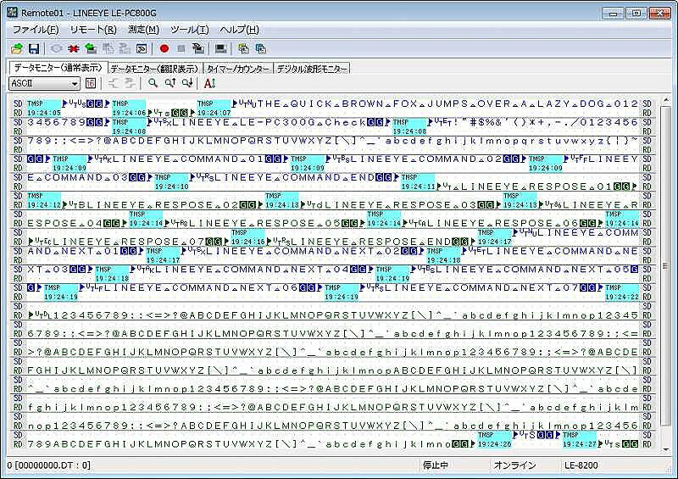Click the green arrow analyzer download icon

click(91, 48)
